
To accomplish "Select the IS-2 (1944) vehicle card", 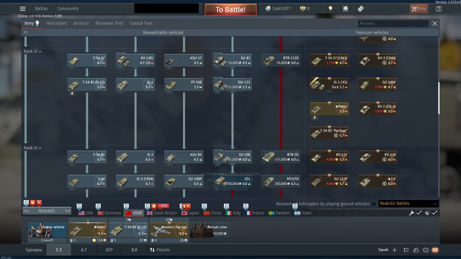I will point(135,181).
